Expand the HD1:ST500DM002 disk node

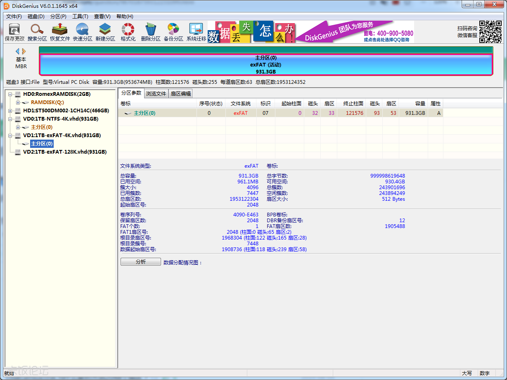click(11, 110)
